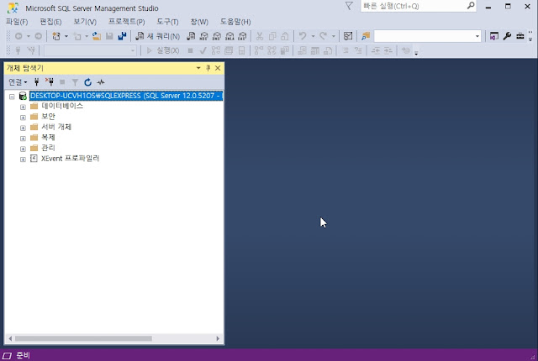Screen dimensions: 538x361
Task: Open the 편집(E) menu
Action: (50, 22)
